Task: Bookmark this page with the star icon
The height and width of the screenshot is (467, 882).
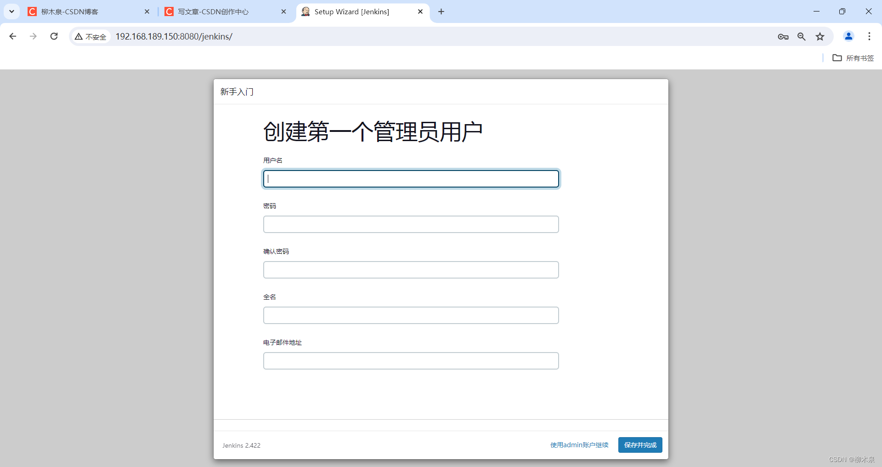Action: pyautogui.click(x=820, y=37)
